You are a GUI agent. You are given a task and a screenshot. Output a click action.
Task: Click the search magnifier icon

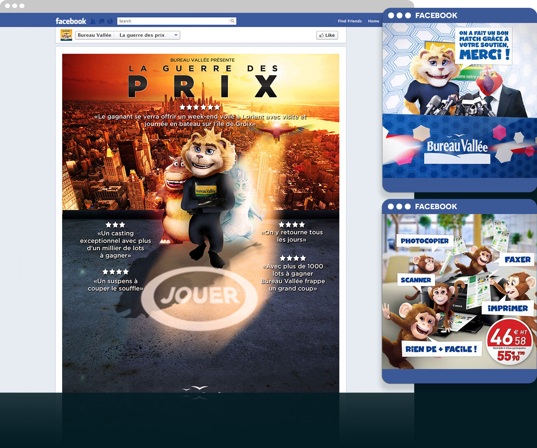232,21
